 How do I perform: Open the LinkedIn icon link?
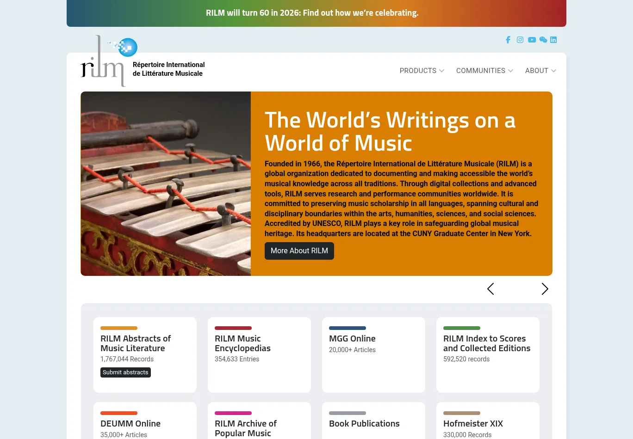pos(553,40)
